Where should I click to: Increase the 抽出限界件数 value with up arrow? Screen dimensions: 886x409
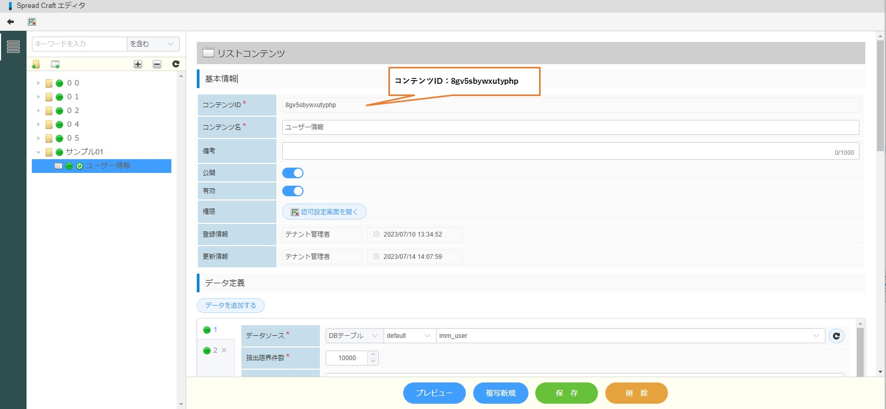tap(373, 354)
